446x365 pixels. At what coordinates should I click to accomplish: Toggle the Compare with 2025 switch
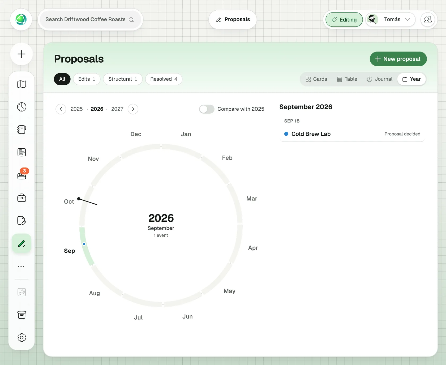(x=207, y=109)
